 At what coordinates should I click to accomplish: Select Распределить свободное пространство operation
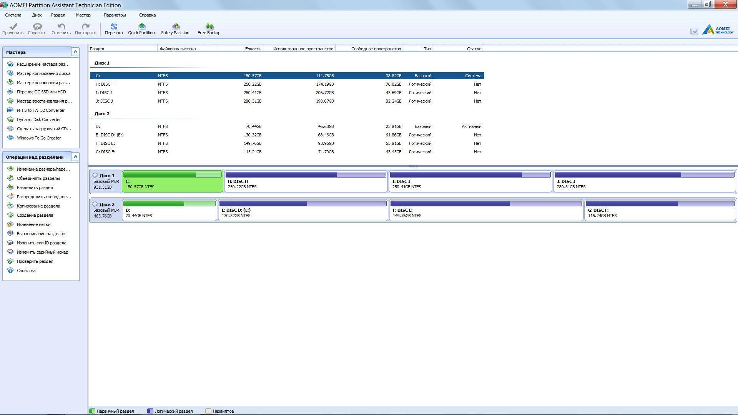tap(39, 197)
